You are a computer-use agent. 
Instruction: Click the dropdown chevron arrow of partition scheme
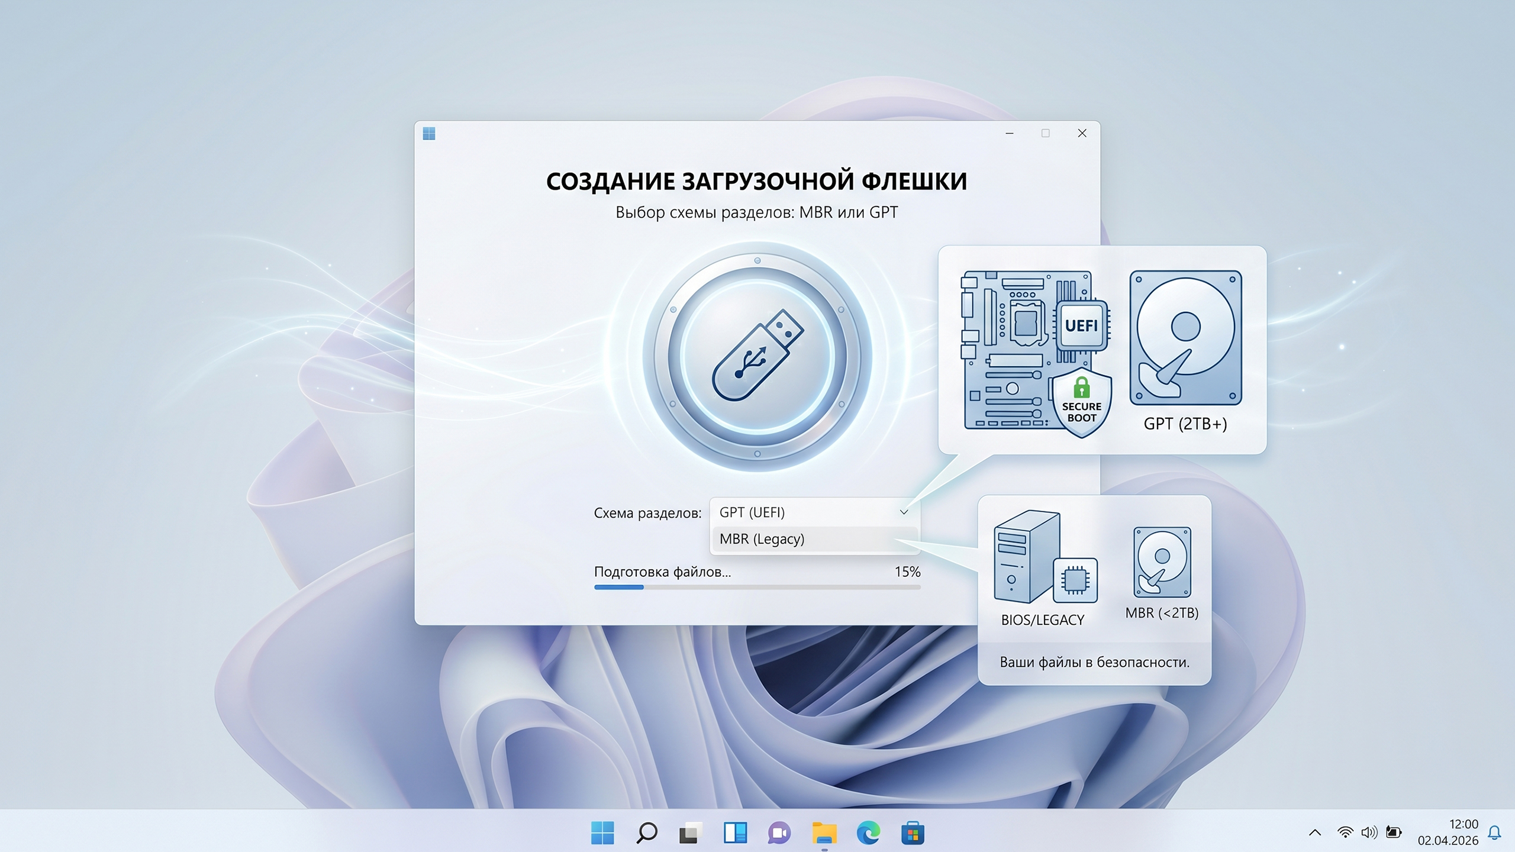click(x=904, y=512)
